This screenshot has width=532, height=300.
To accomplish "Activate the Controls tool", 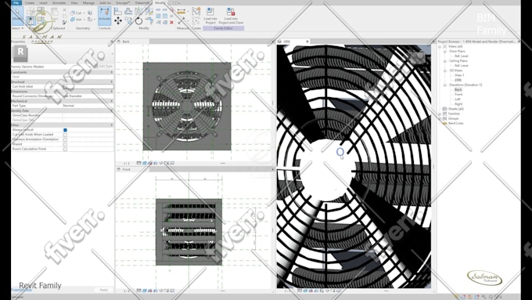I will point(105,16).
